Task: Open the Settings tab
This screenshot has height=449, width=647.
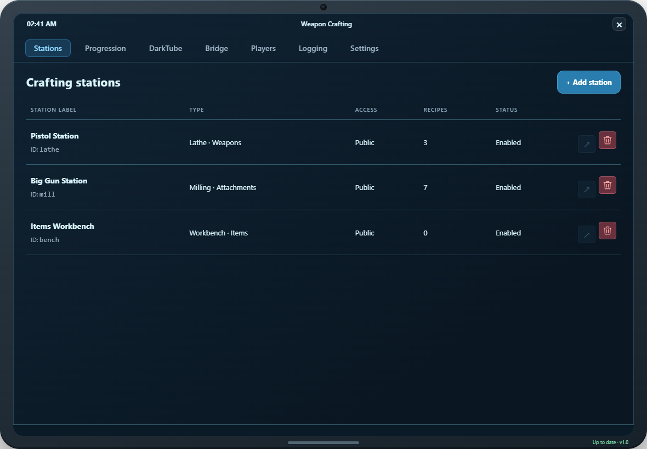Action: coord(365,48)
